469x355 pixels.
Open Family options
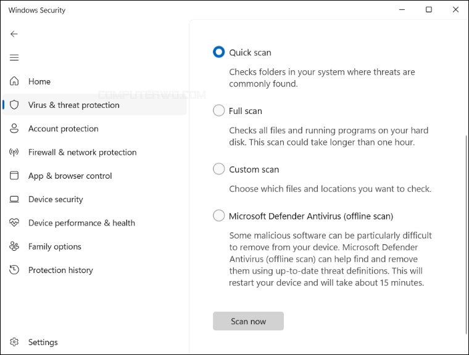click(94, 247)
